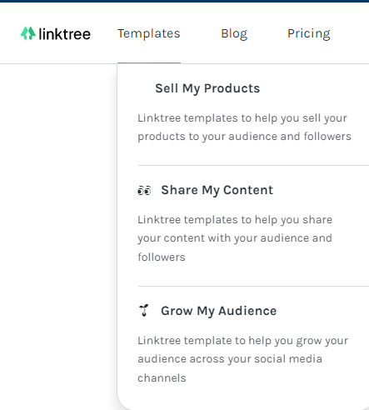Click the eyes emoji beside Share My Content
Viewport: 369px width, 410px height.
[x=144, y=191]
